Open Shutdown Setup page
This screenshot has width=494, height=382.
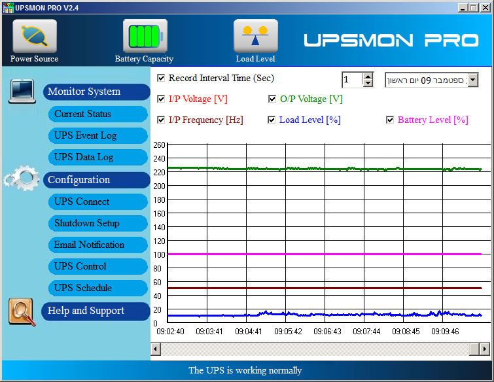tap(98, 223)
